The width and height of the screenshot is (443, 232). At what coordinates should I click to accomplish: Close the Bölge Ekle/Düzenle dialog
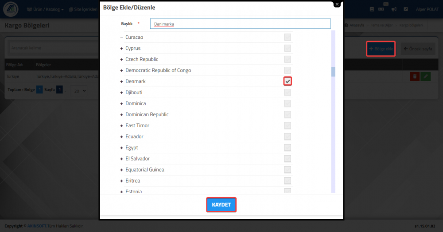pyautogui.click(x=337, y=4)
